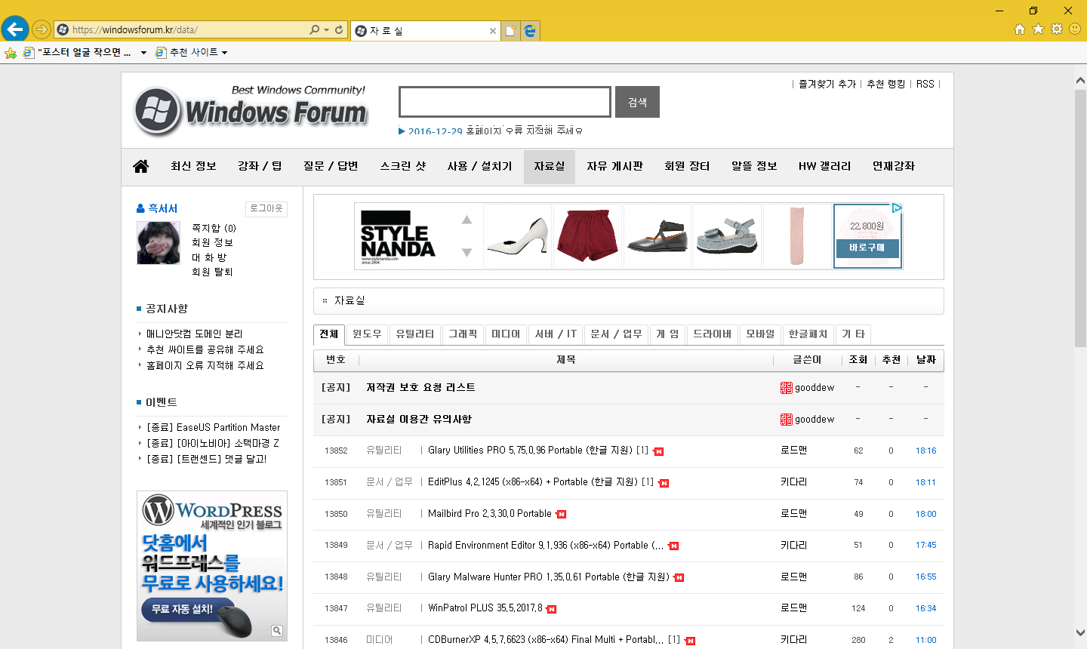Click gooddew author icon on 저작권 보호 row
The image size is (1087, 649).
click(x=787, y=388)
